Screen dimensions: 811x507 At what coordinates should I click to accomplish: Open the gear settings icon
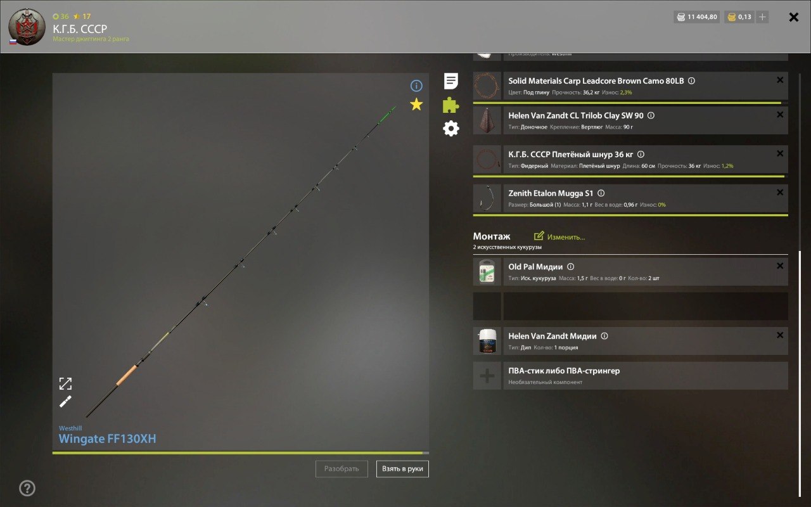(x=450, y=128)
